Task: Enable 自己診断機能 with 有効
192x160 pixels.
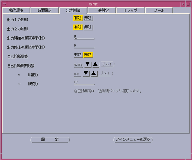Action: tap(78, 55)
